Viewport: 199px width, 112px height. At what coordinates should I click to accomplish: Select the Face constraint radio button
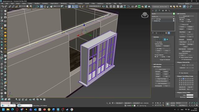click(x=180, y=21)
